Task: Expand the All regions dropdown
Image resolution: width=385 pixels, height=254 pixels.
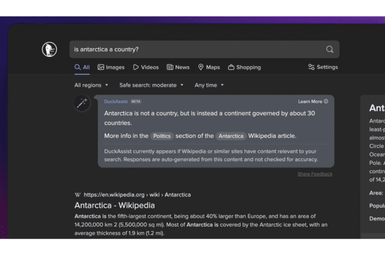Action: click(91, 85)
